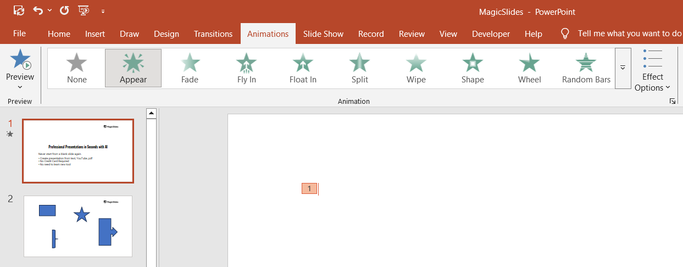683x267 pixels.
Task: Apply the Shape animation
Action: [473, 69]
